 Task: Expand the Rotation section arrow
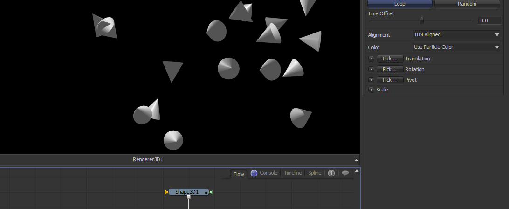coord(371,69)
